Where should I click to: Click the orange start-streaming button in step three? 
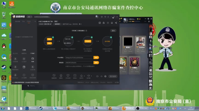(x=88, y=41)
